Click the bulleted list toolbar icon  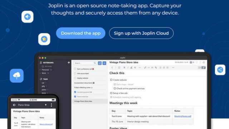click(160, 68)
